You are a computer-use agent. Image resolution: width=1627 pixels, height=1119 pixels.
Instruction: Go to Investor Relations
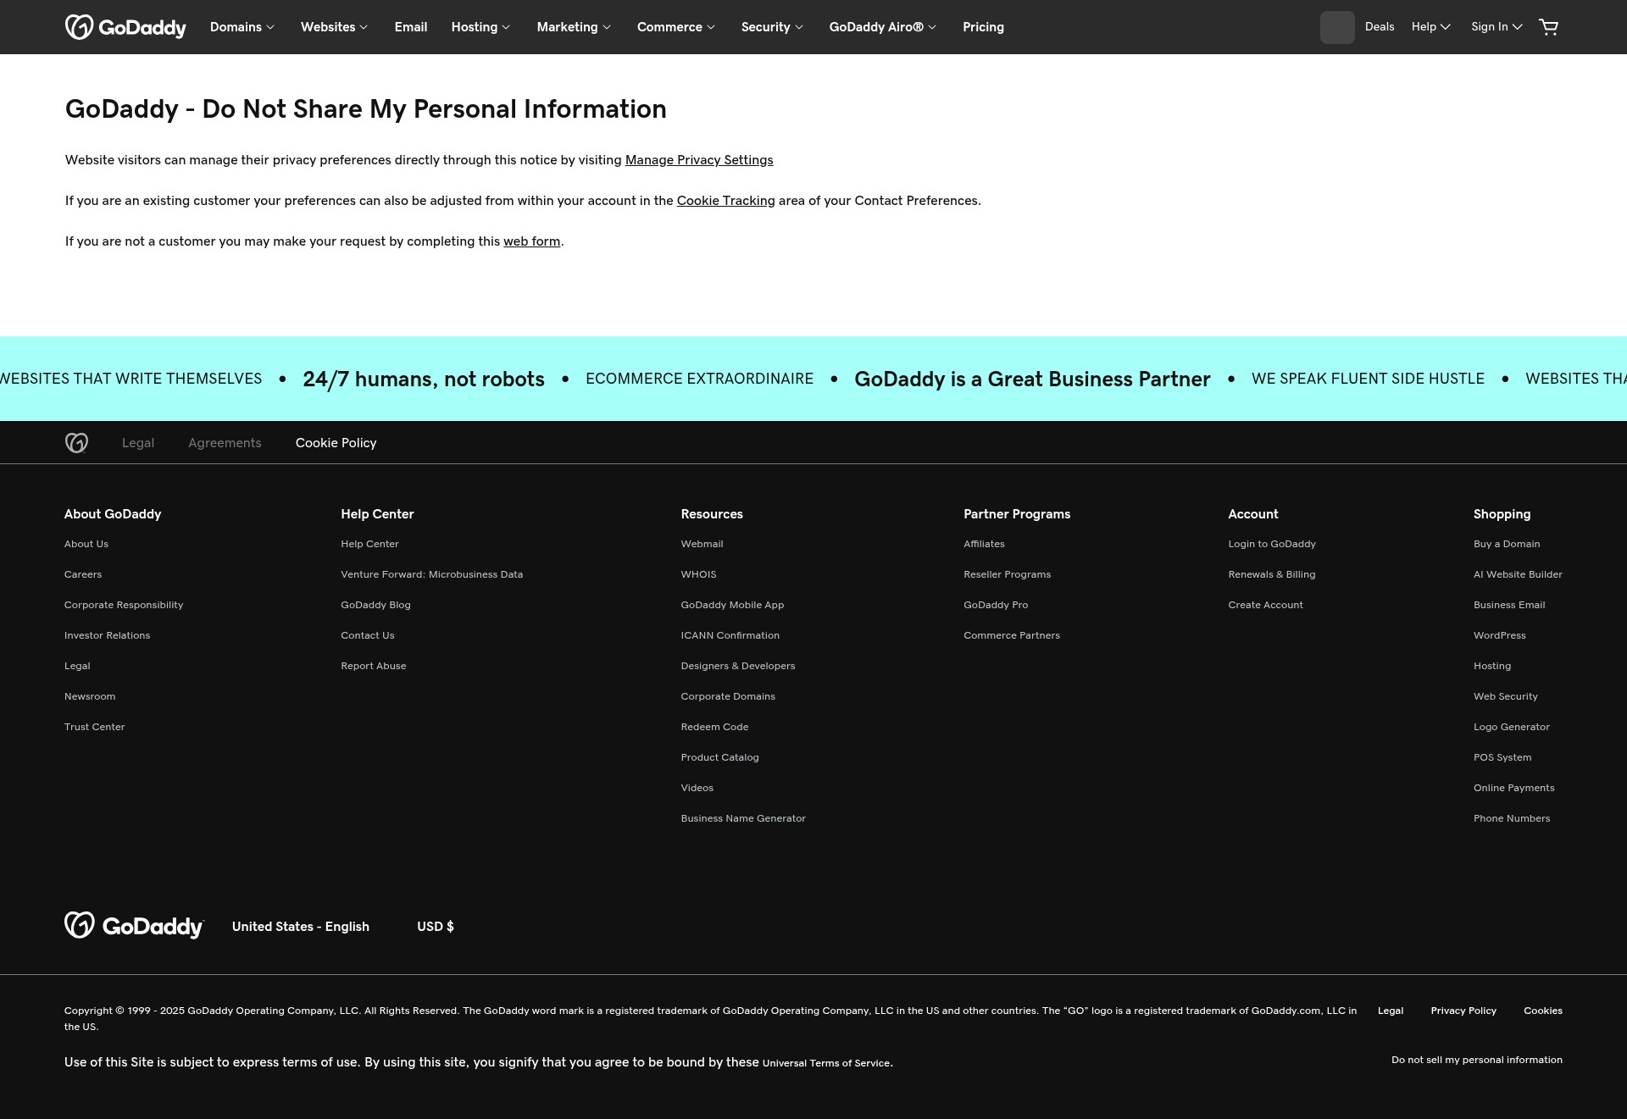tap(107, 635)
